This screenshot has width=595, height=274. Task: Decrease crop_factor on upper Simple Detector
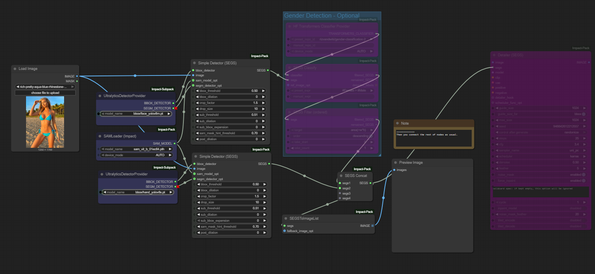(x=197, y=103)
